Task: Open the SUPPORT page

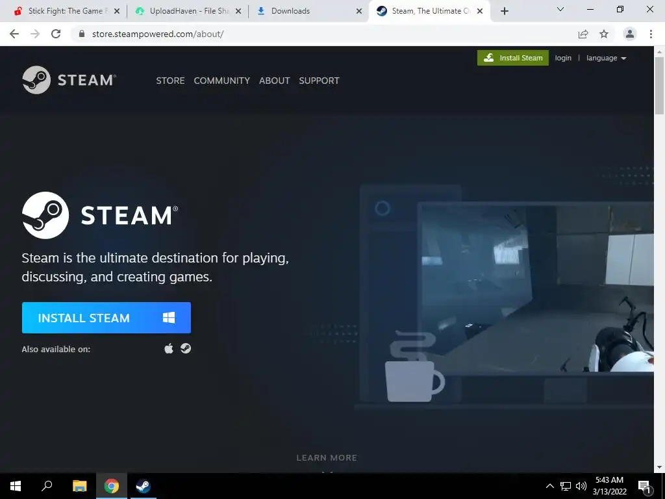Action: tap(319, 81)
